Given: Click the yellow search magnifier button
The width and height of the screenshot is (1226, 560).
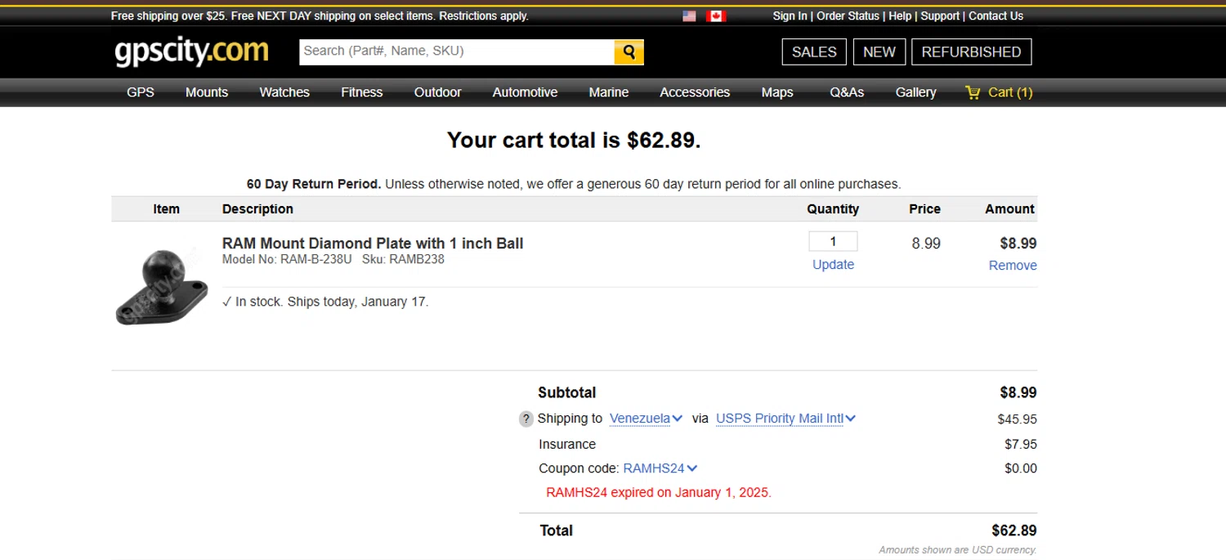Looking at the screenshot, I should 629,52.
